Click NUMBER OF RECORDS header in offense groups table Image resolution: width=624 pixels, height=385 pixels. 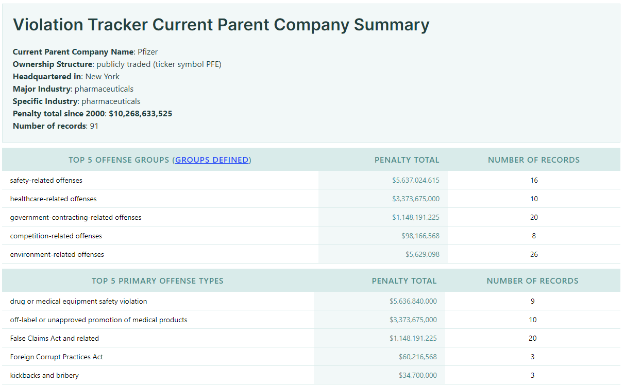pos(534,160)
